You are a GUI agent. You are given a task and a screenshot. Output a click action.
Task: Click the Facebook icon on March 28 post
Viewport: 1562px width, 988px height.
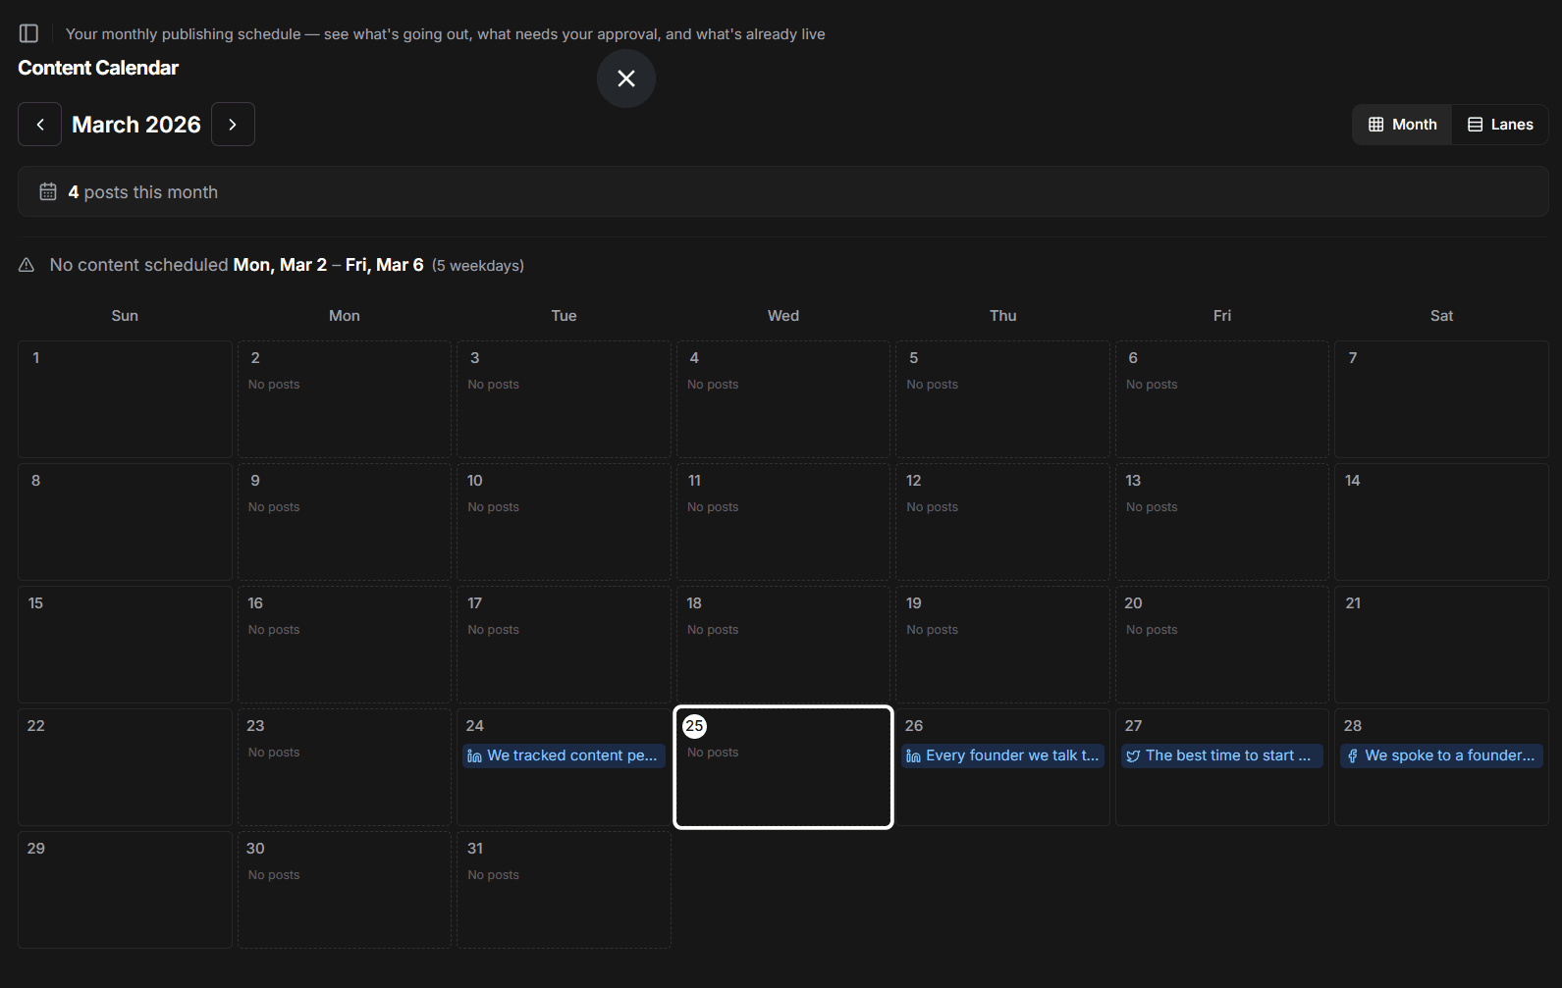coord(1353,755)
